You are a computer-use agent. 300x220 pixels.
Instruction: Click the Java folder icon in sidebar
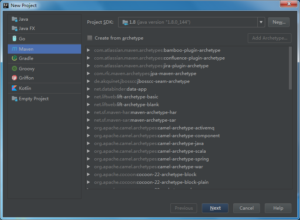point(14,19)
